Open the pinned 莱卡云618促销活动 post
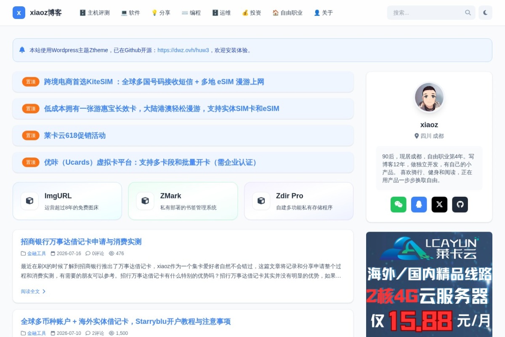Screen dimensions: 505x337 (x=75, y=136)
